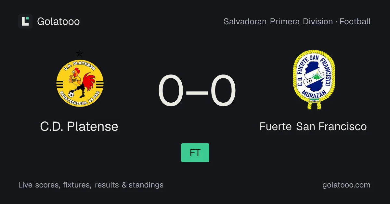Click the home team's score digit 0
The width and height of the screenshot is (390, 204).
(171, 91)
